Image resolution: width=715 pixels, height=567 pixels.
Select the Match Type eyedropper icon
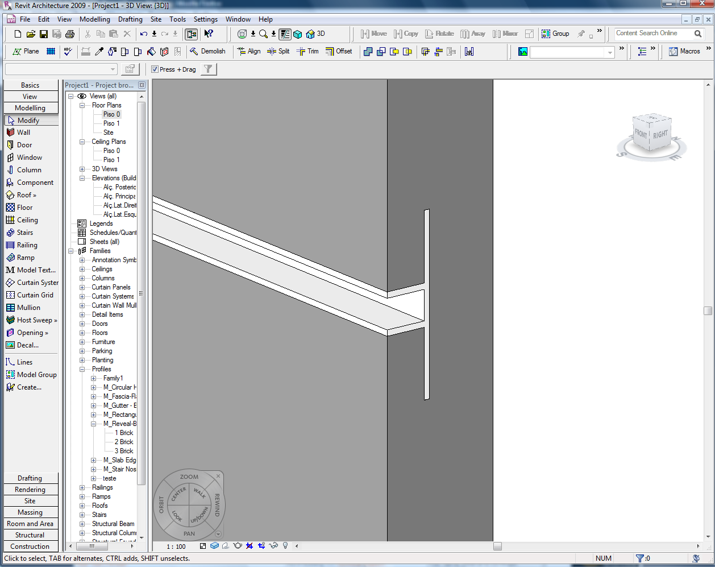99,51
